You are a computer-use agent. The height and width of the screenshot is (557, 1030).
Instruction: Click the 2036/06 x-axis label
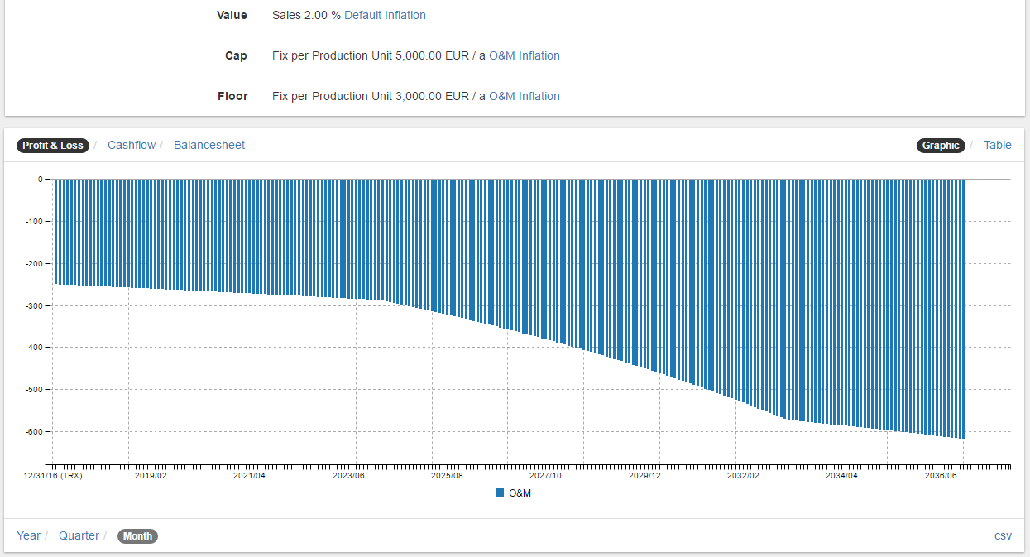(941, 476)
